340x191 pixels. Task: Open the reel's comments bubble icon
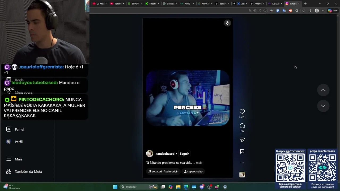click(242, 126)
